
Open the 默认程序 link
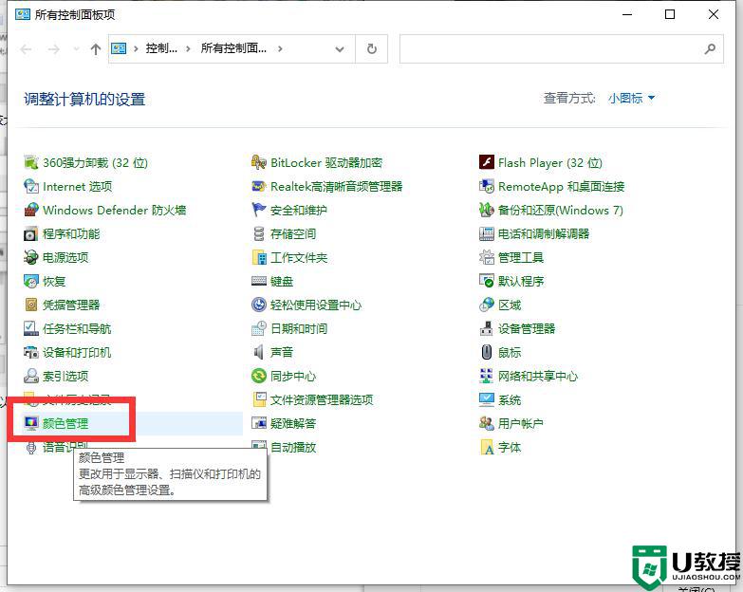[x=521, y=282]
